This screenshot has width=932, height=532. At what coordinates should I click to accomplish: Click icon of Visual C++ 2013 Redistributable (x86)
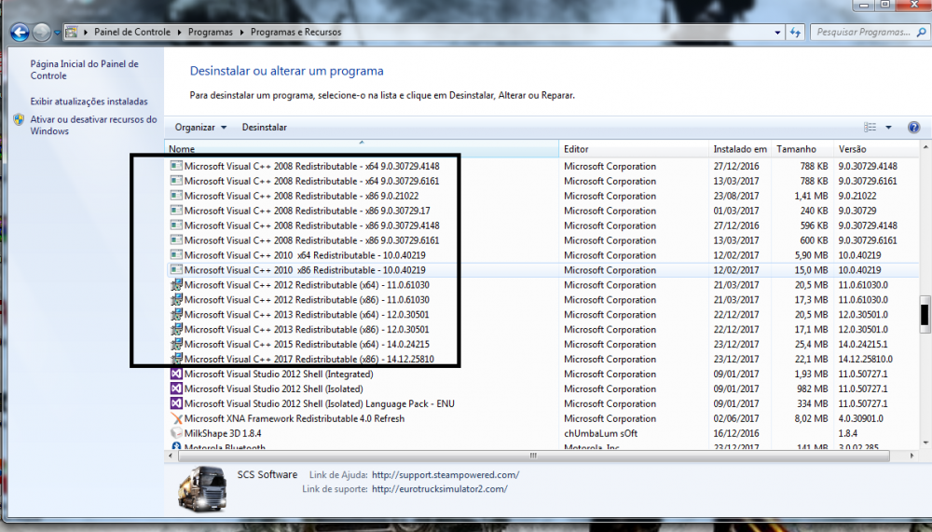(176, 329)
